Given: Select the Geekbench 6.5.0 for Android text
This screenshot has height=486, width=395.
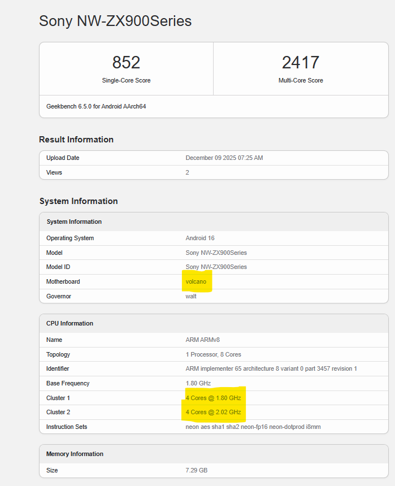Looking at the screenshot, I should coord(96,106).
